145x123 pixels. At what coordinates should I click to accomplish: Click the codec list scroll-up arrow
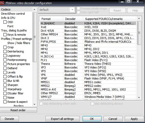click(139, 18)
